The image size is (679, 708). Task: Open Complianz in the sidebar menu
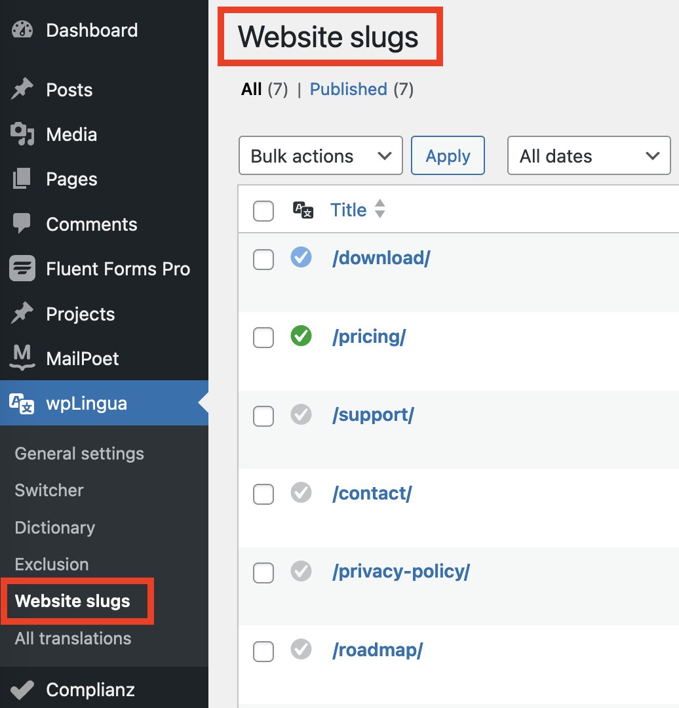click(90, 690)
